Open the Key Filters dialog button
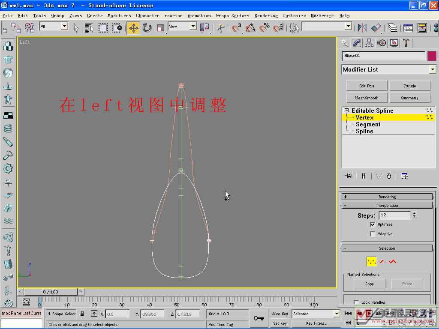The width and height of the screenshot is (439, 329). (x=316, y=323)
